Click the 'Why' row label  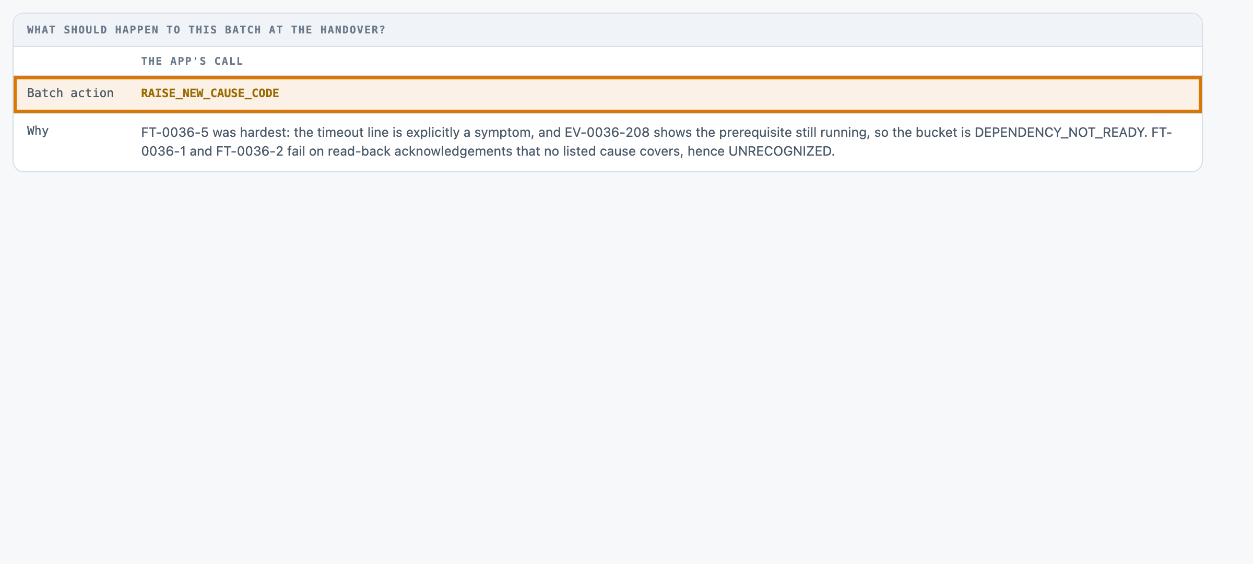click(38, 131)
